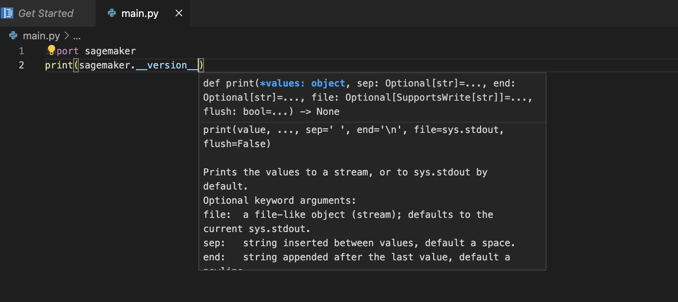
Task: Click the closing parenthesis on line 2
Action: click(x=201, y=65)
